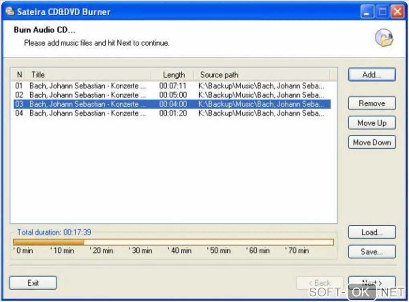The width and height of the screenshot is (409, 302).
Task: Click the Total duration 00:17:39 label
Action: pos(54,232)
